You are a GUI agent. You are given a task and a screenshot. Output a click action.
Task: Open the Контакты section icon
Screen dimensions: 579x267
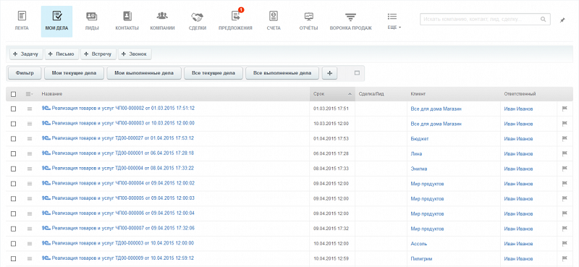click(x=127, y=16)
